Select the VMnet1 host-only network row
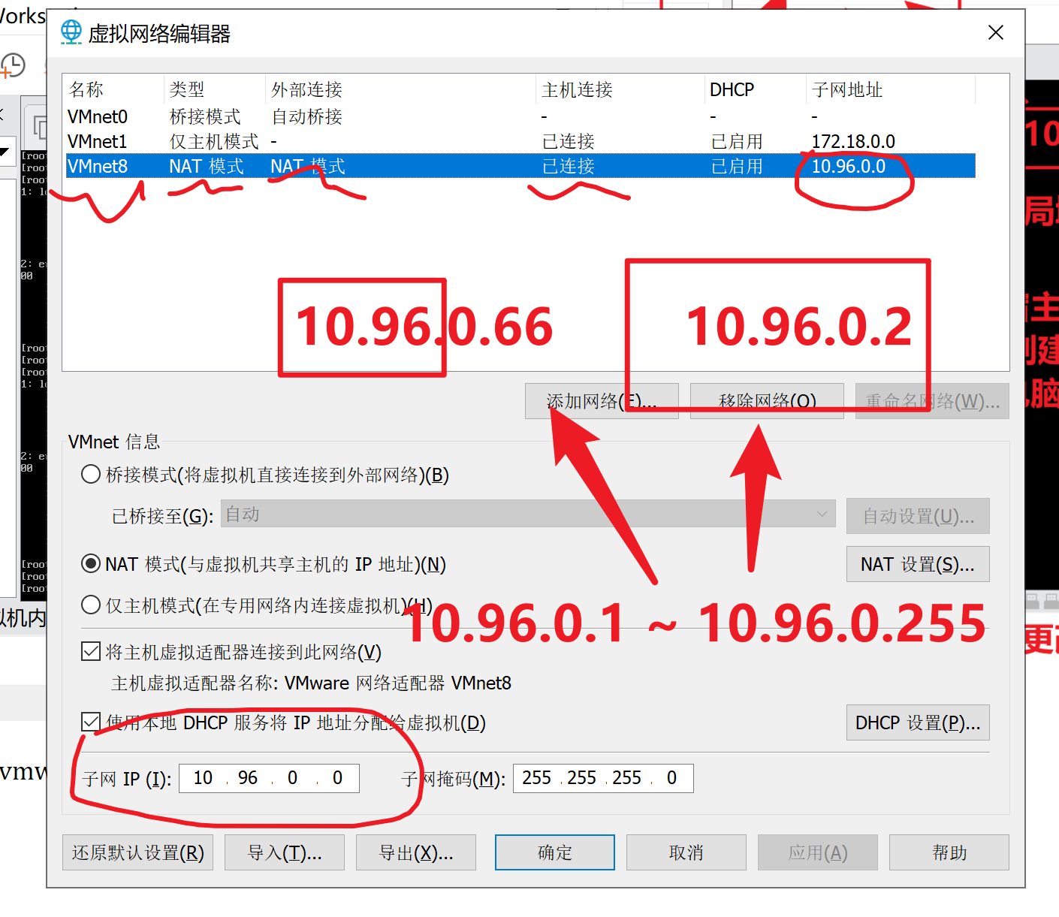 click(x=98, y=142)
